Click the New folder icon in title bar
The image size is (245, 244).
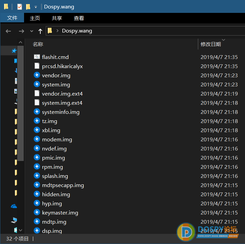click(28, 7)
